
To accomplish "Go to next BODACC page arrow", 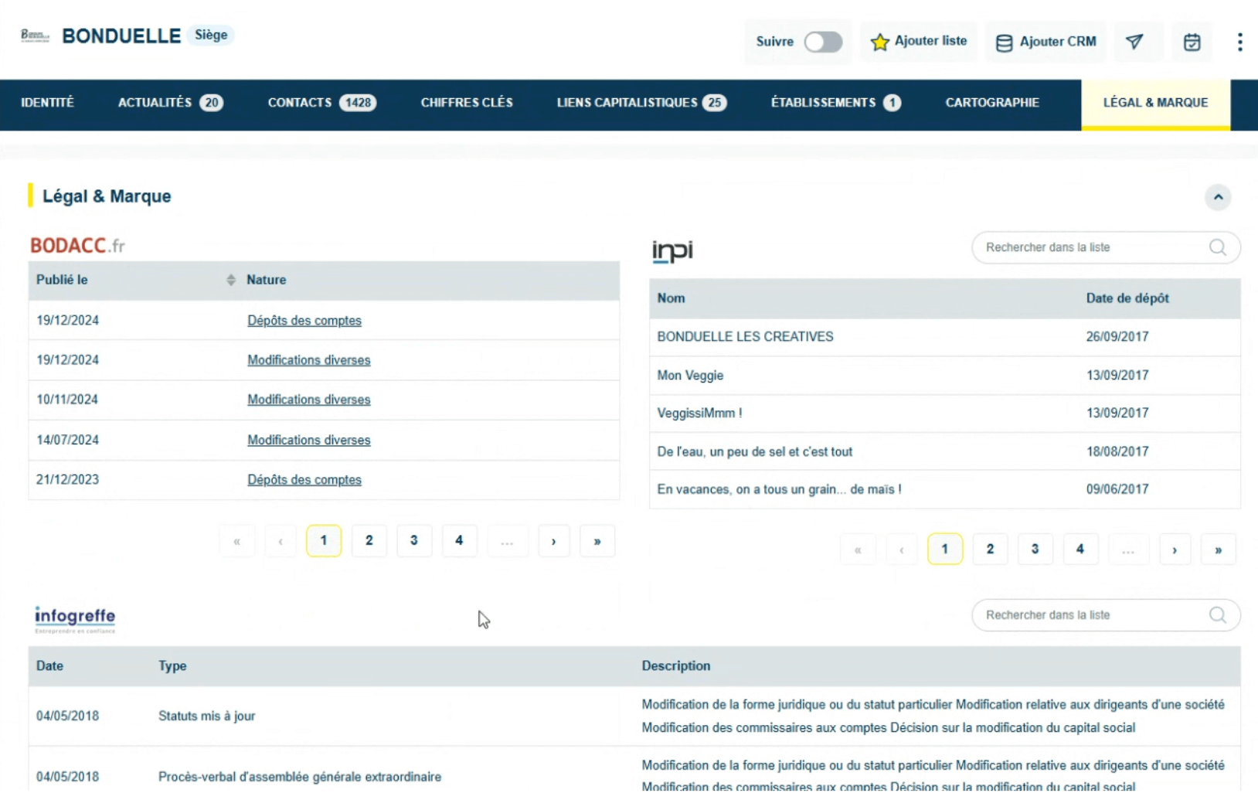I will 553,541.
